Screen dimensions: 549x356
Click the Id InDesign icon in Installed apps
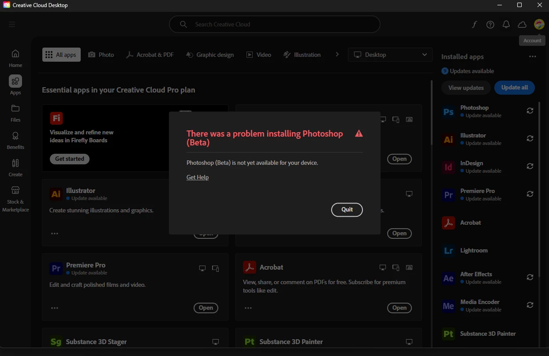pos(448,167)
